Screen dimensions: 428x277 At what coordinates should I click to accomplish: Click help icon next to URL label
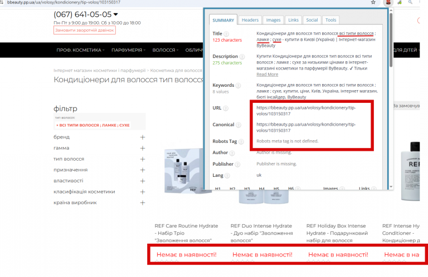pos(226,108)
